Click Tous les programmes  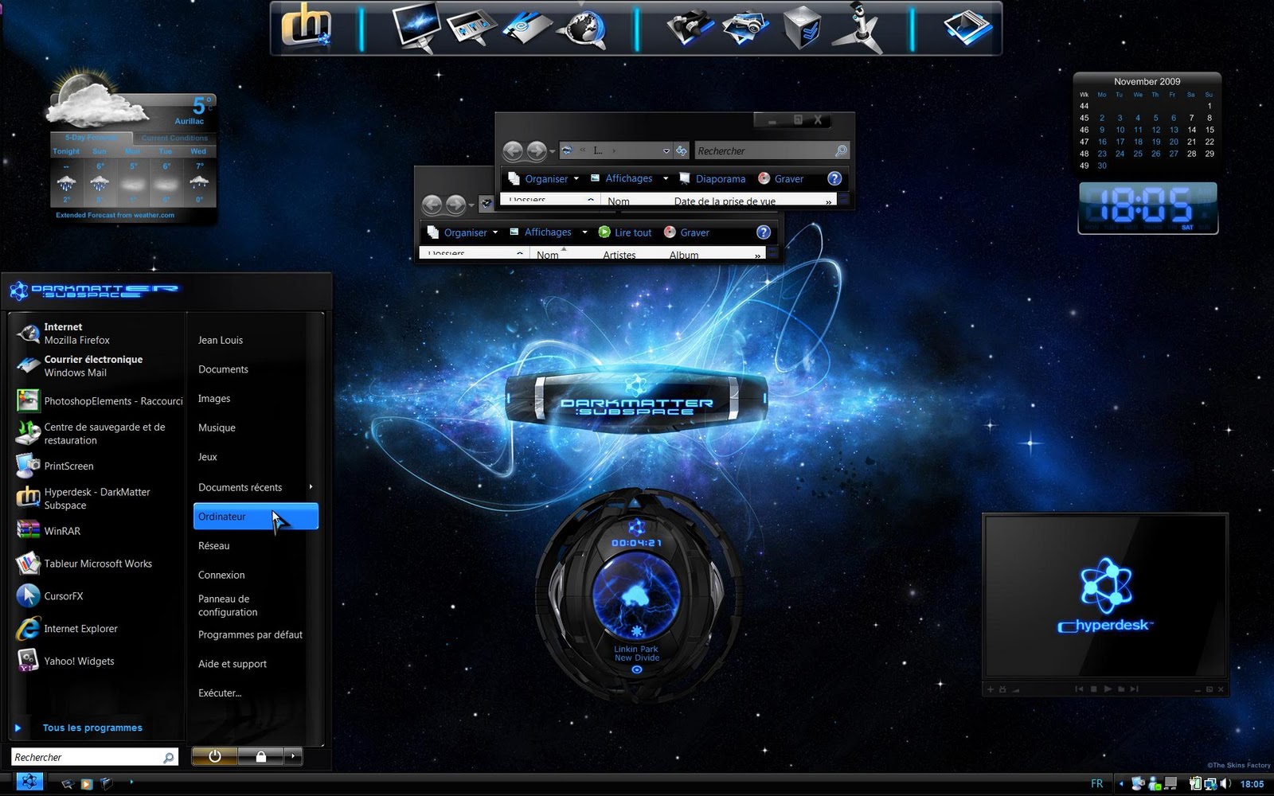click(x=92, y=728)
